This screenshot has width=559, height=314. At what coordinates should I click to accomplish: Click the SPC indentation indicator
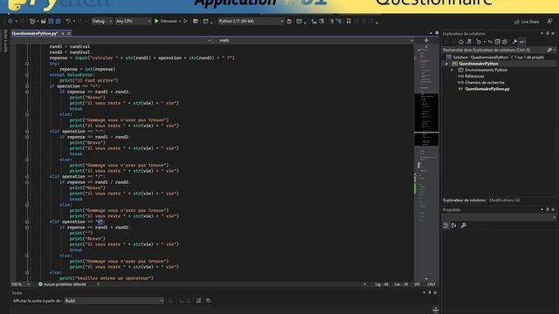point(418,284)
